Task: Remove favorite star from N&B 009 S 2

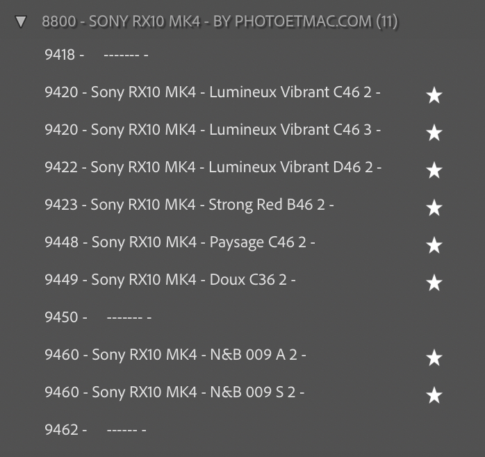Action: pyautogui.click(x=434, y=395)
